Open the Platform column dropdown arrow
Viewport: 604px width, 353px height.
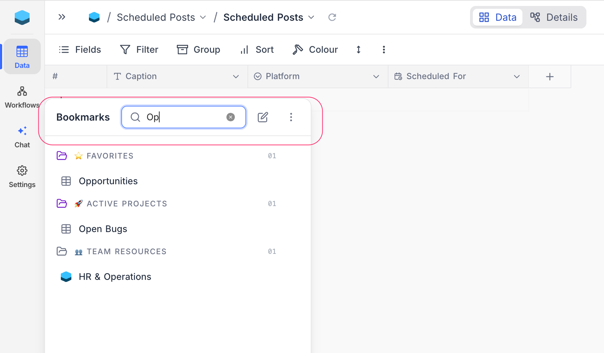(x=376, y=77)
